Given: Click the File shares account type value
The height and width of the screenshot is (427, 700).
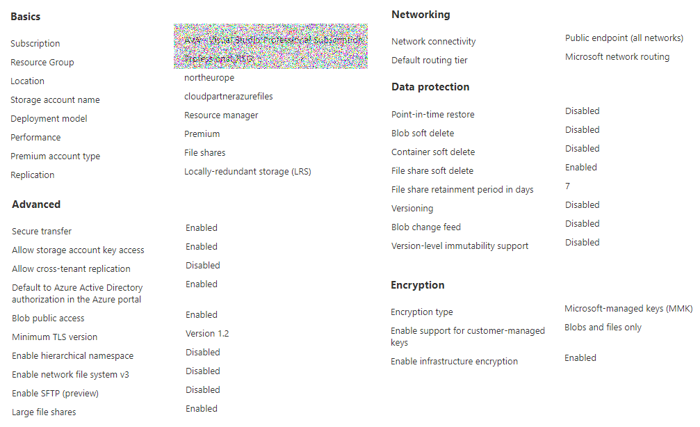Looking at the screenshot, I should pyautogui.click(x=205, y=153).
